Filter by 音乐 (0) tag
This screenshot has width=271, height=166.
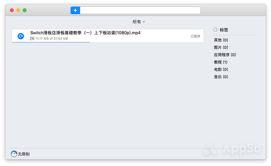[221, 77]
